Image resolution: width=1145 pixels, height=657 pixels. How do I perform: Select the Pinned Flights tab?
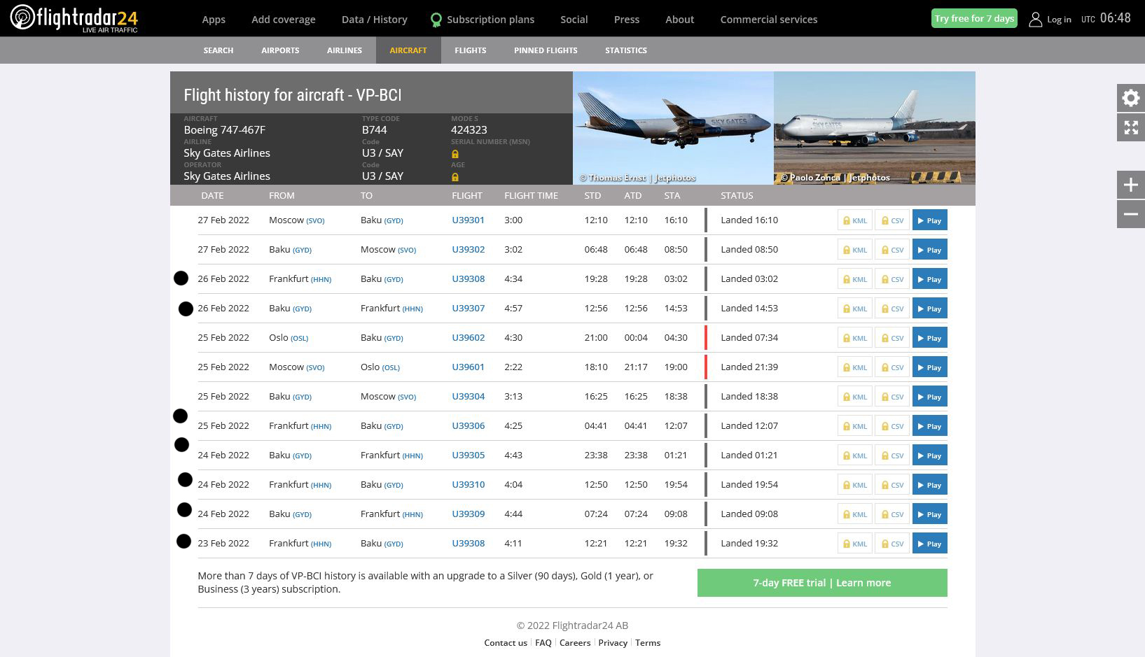(546, 50)
